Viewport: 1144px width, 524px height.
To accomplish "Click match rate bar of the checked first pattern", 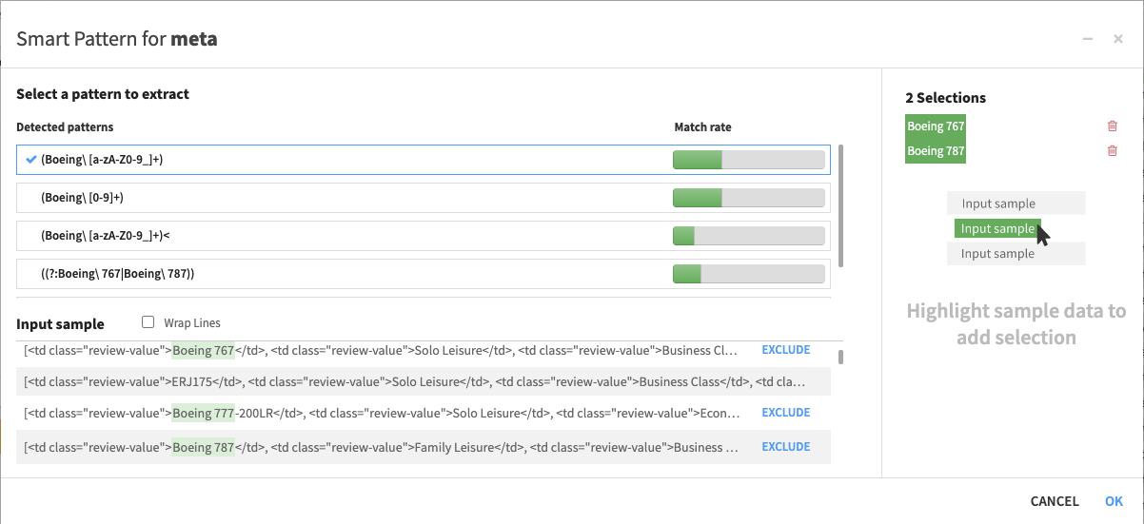I will 748,160.
